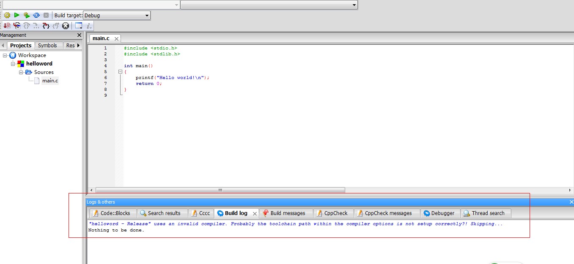
Task: Click the "int main()" code line
Action: click(138, 66)
